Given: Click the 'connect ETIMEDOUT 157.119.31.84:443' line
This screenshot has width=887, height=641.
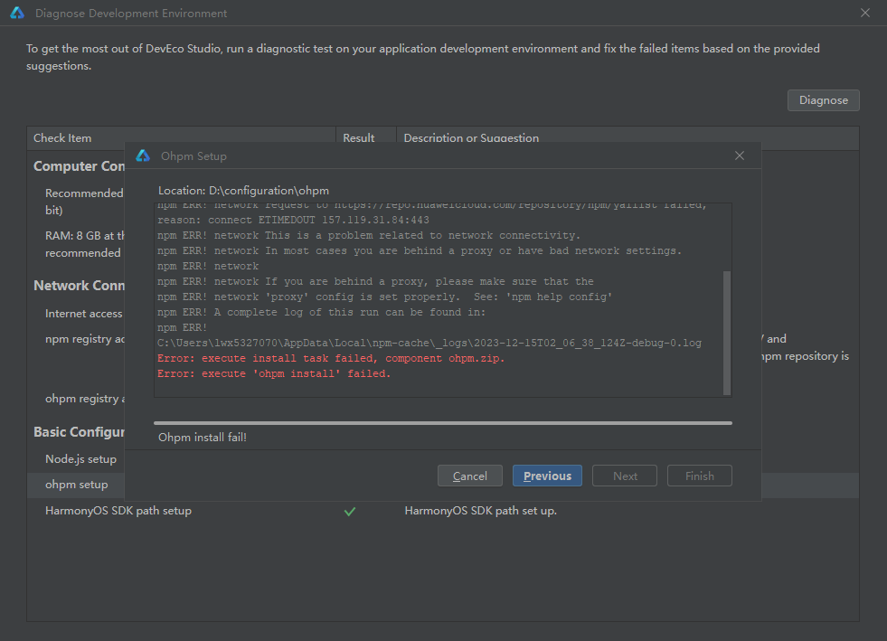Looking at the screenshot, I should (x=293, y=220).
